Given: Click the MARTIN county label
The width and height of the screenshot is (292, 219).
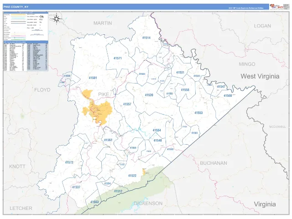Looking at the screenshot, I should (x=103, y=23).
